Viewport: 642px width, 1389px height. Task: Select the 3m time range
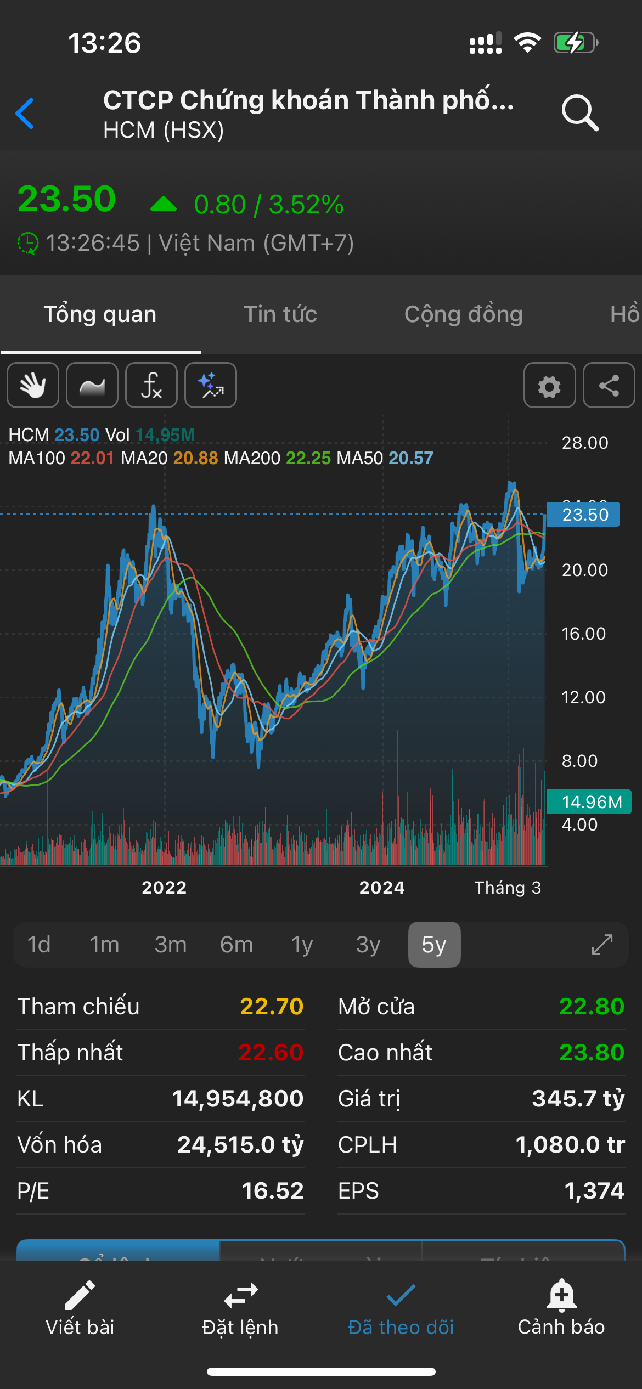[x=171, y=945]
